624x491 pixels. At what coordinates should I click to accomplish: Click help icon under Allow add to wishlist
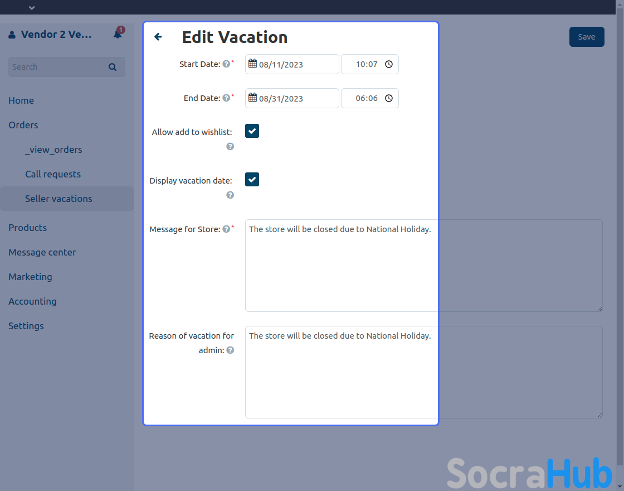pyautogui.click(x=230, y=147)
